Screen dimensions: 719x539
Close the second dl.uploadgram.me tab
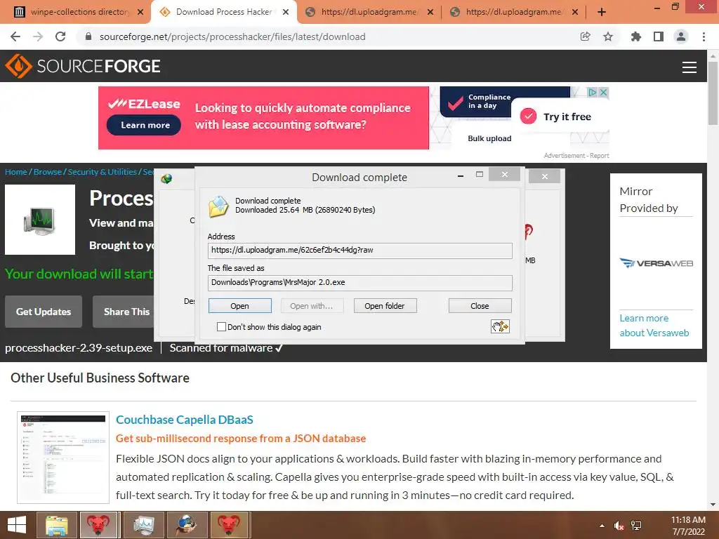coord(575,12)
